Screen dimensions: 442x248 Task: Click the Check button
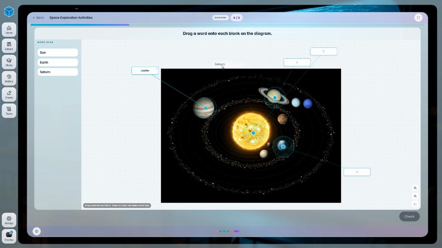[x=410, y=216]
